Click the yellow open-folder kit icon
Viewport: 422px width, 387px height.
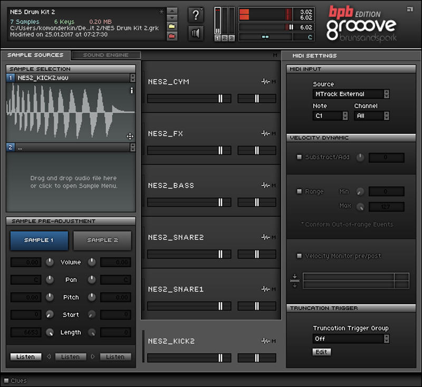[171, 26]
